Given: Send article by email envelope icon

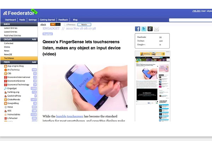Looking at the screenshot, I should click(x=156, y=29).
